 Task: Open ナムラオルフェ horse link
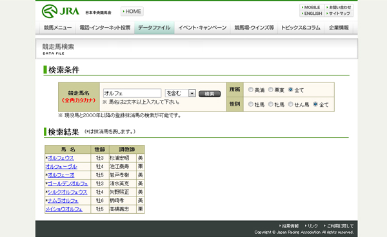pos(63,200)
